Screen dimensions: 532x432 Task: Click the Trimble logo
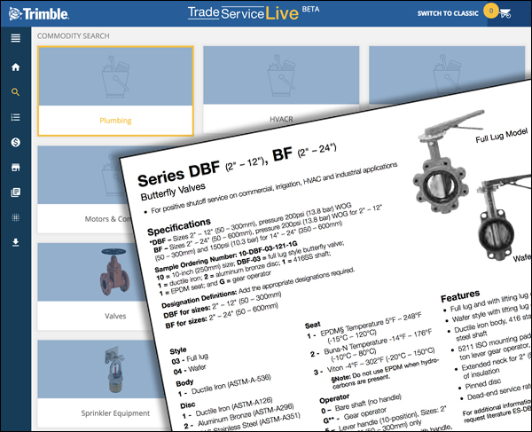coord(39,14)
